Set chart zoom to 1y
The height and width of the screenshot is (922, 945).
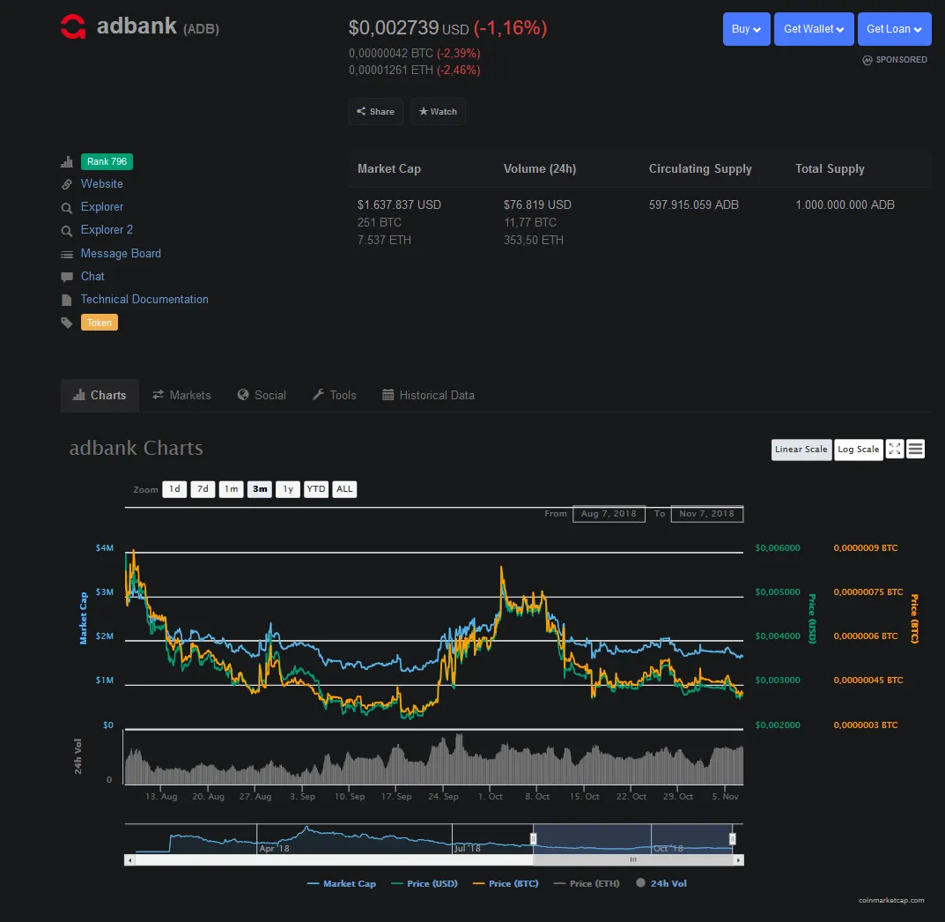[x=288, y=489]
